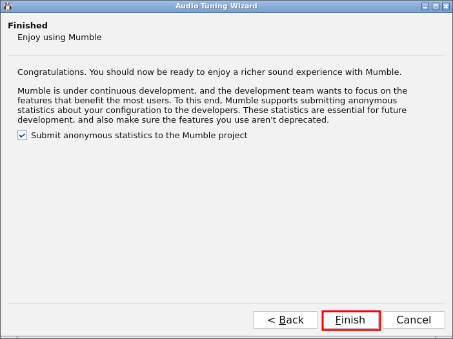
Task: Click the paragraph about continuous development
Action: (212, 105)
